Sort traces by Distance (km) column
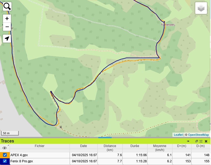Screen dimensions: 211x165 point(110,148)
